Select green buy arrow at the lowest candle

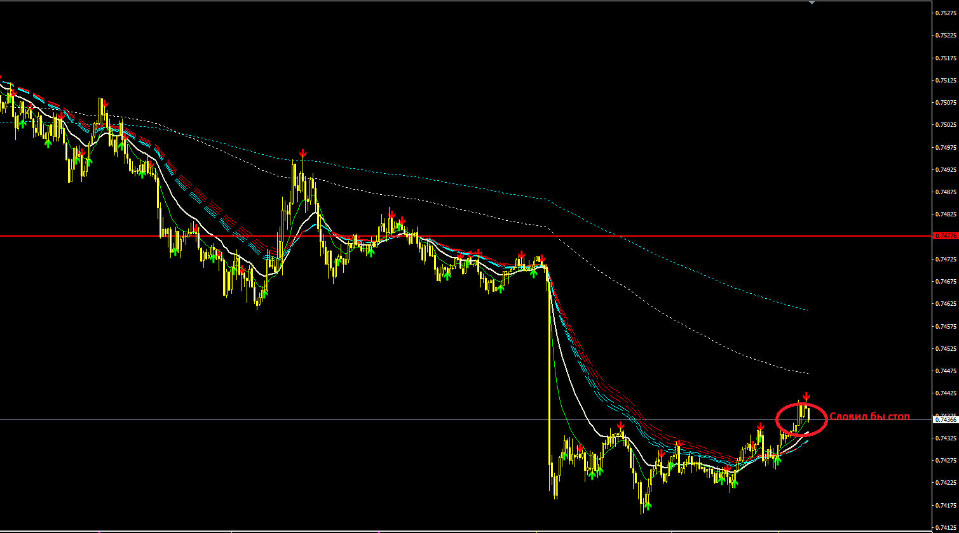click(x=648, y=506)
